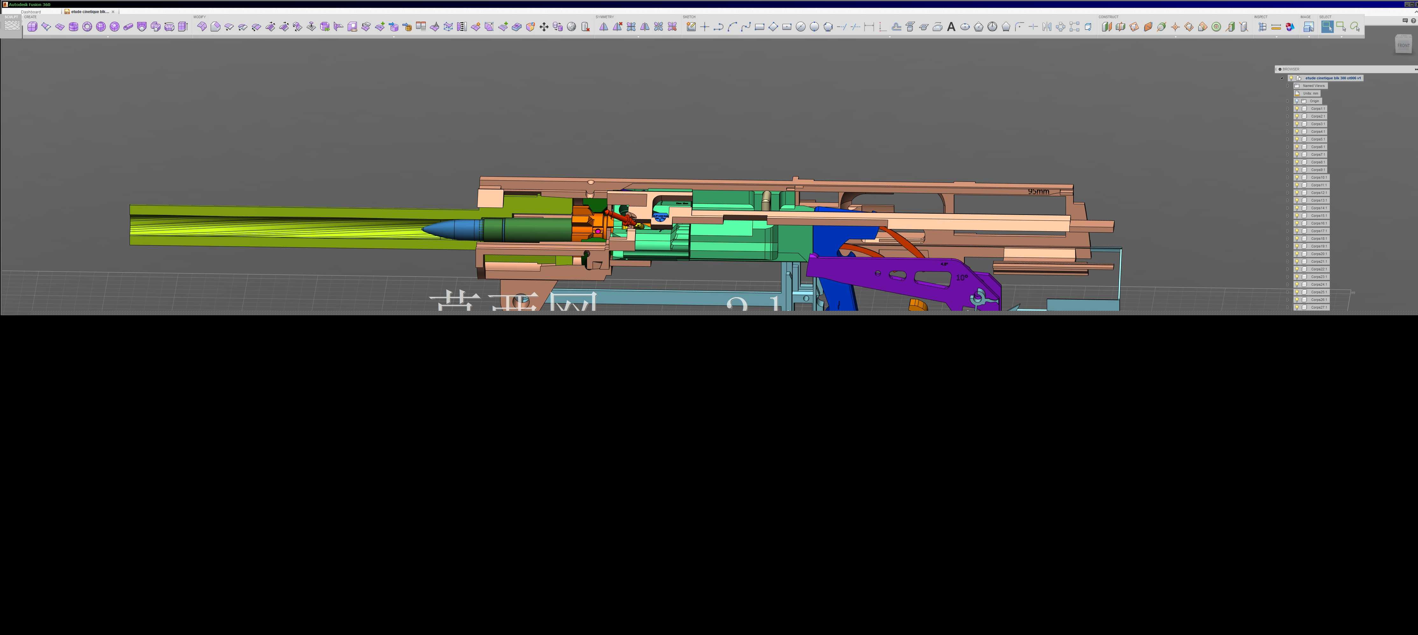1418x635 pixels.
Task: Expand the Corps7:1 tree node
Action: click(1287, 155)
